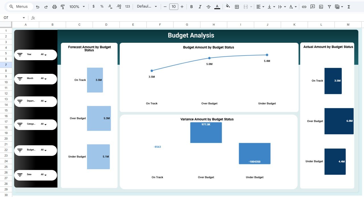Screen dimensions: 364x197
Task: Toggle italic formatting
Action: (200, 7)
